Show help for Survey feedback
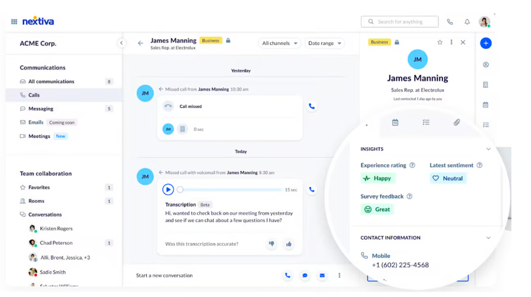Image resolution: width=531 pixels, height=297 pixels. pos(409,197)
